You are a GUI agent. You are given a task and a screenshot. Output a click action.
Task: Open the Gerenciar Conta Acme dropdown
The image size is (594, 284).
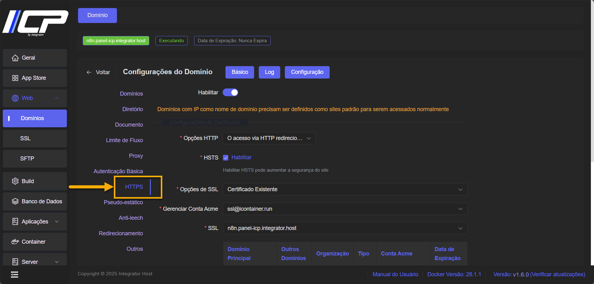coord(345,209)
